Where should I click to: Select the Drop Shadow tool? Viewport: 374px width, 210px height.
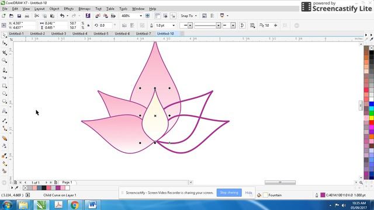point(4,138)
